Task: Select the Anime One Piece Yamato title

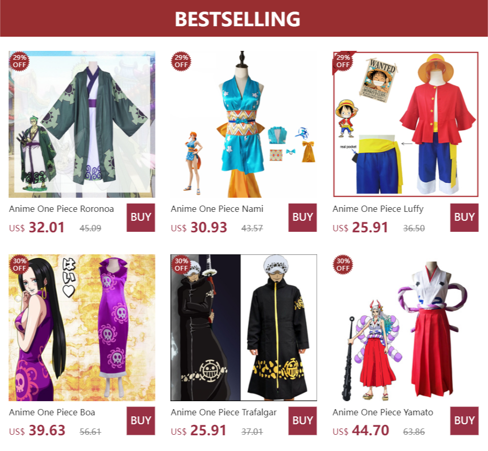Action: tap(383, 412)
